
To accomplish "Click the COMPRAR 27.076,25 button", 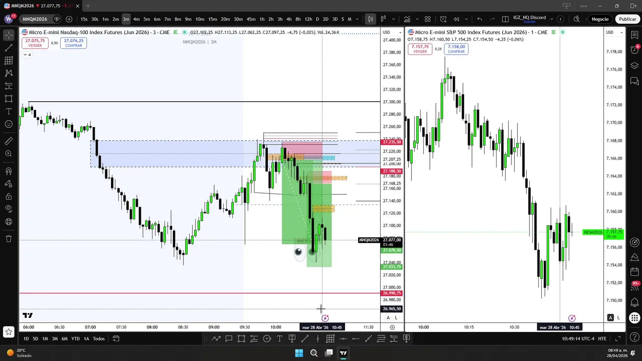I will (x=74, y=43).
